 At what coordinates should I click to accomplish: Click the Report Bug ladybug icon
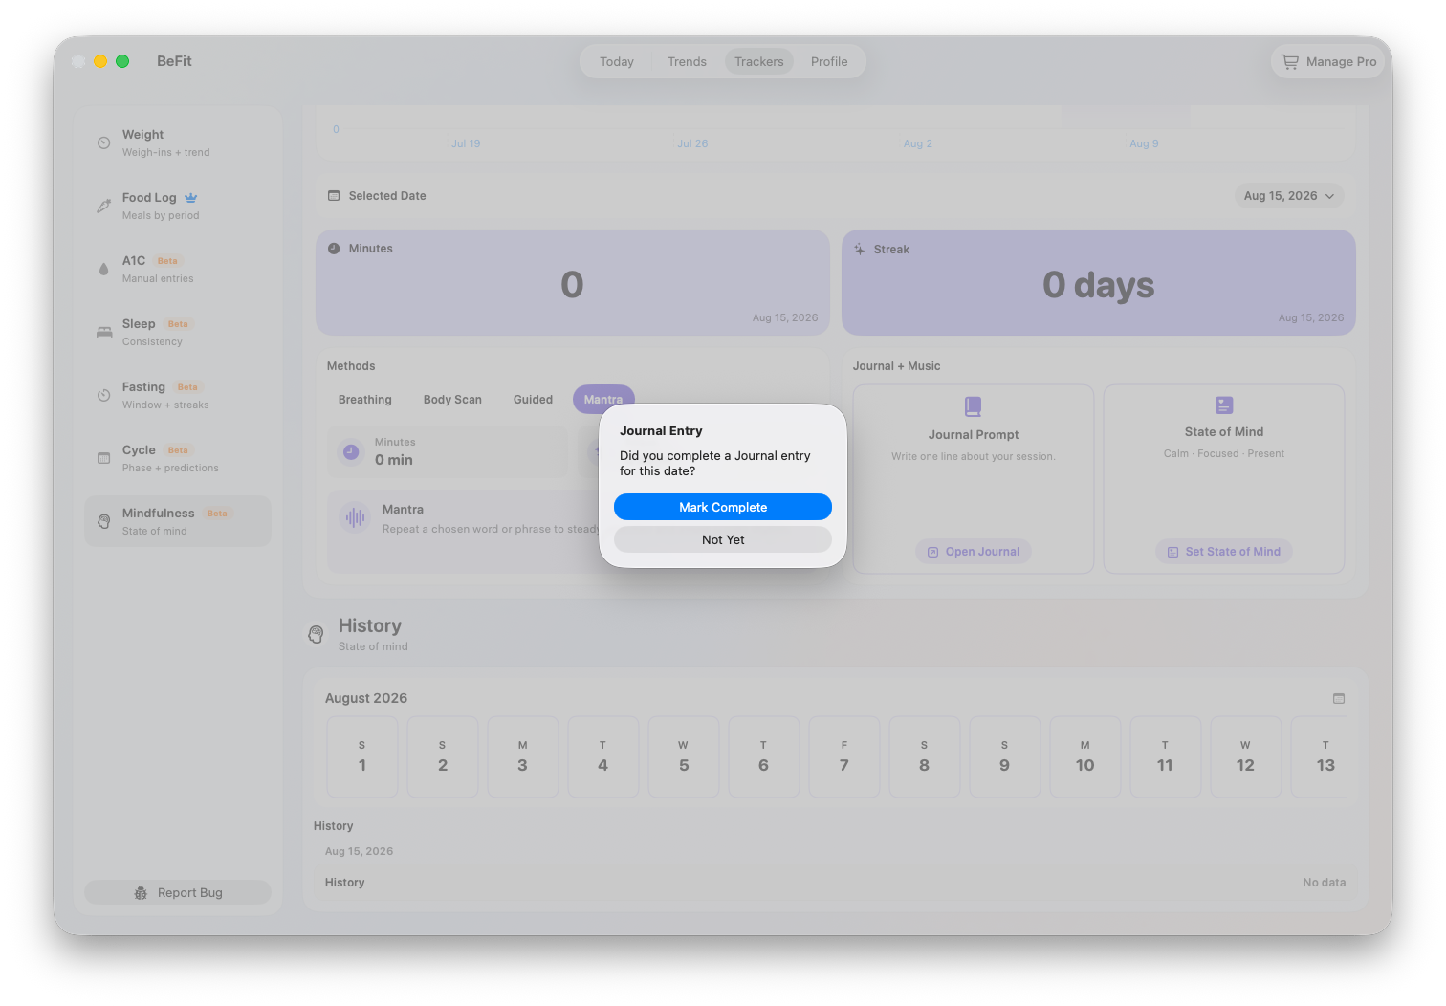coord(141,893)
